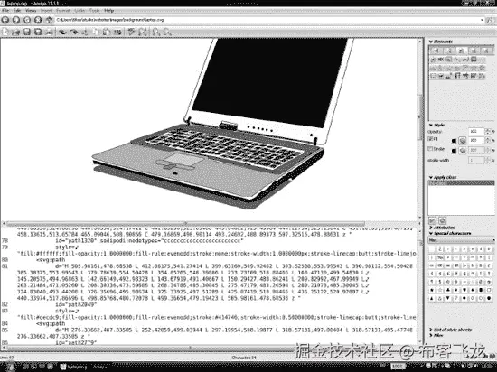Collapse the Style panel section

pyautogui.click(x=431, y=126)
